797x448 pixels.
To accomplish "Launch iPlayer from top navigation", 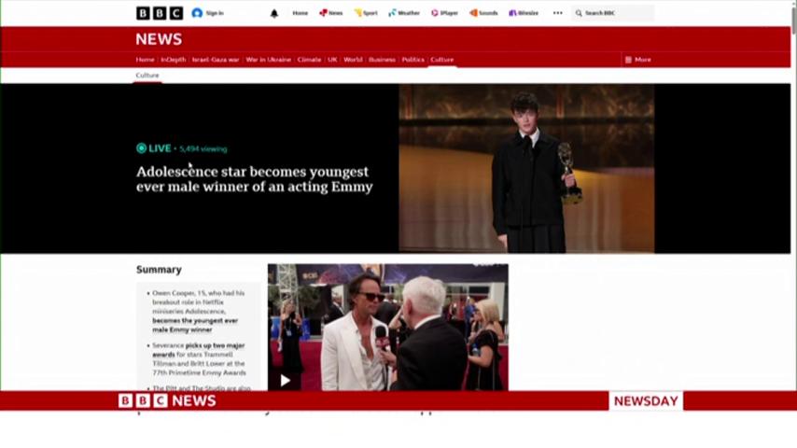I will pos(445,13).
